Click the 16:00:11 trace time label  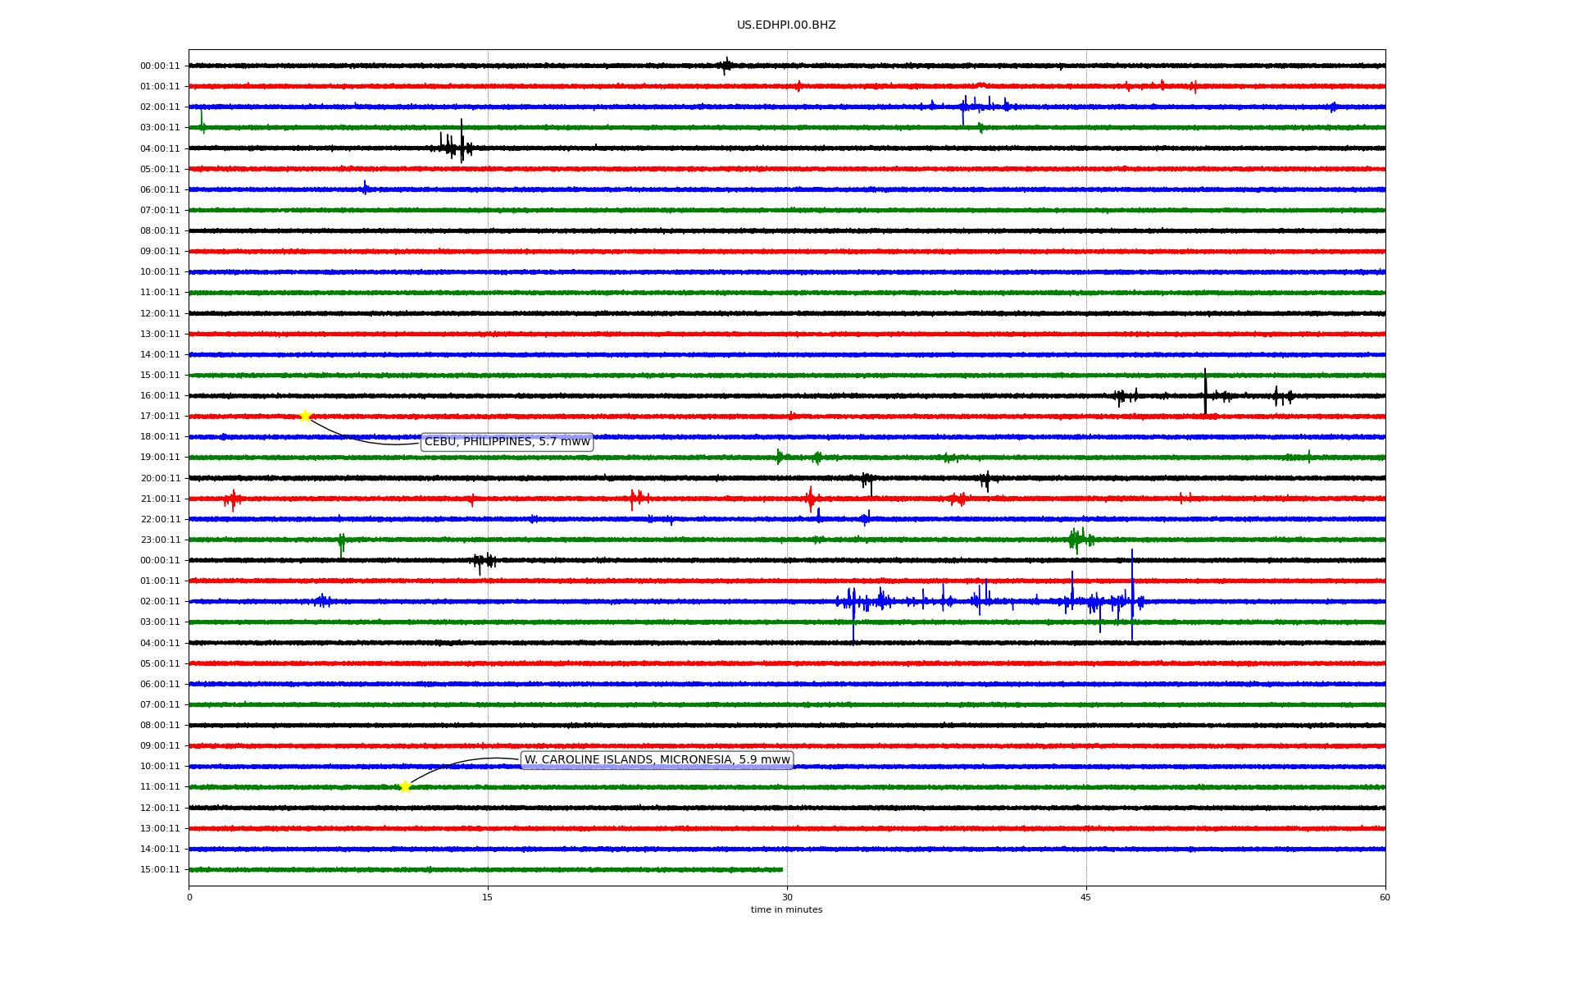(x=160, y=396)
